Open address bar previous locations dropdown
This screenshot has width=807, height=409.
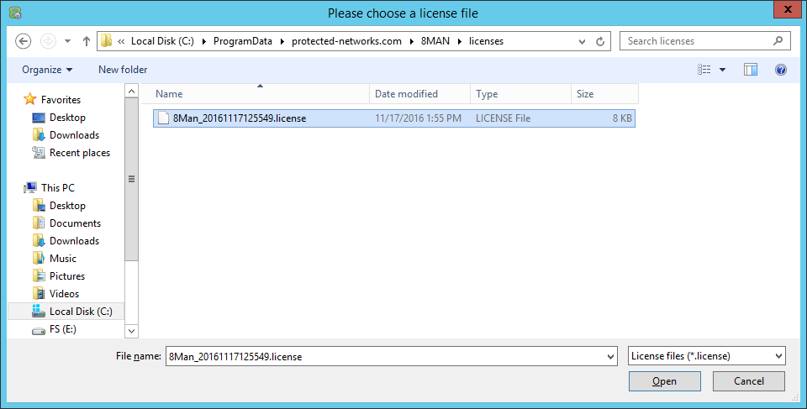point(582,41)
